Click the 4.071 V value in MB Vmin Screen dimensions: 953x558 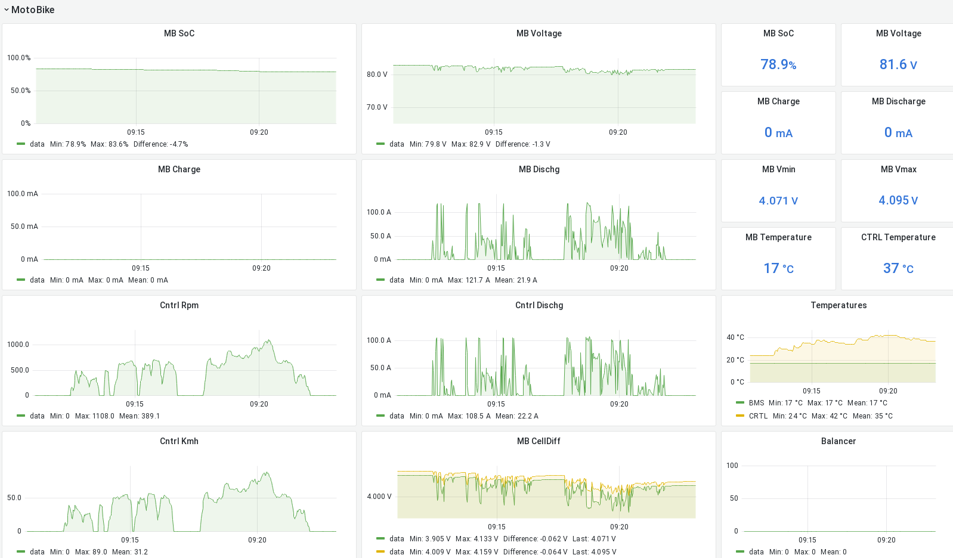point(778,201)
